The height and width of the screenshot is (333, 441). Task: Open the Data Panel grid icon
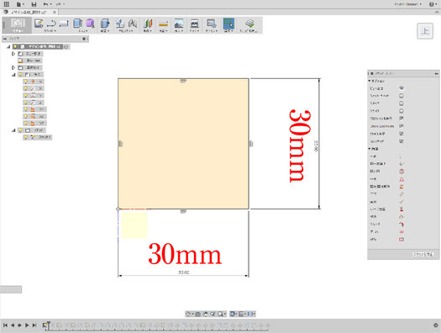(6, 4)
